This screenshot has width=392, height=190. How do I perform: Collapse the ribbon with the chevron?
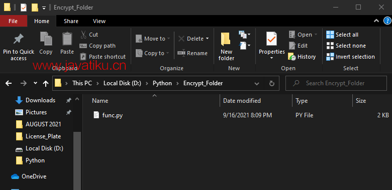(376, 21)
